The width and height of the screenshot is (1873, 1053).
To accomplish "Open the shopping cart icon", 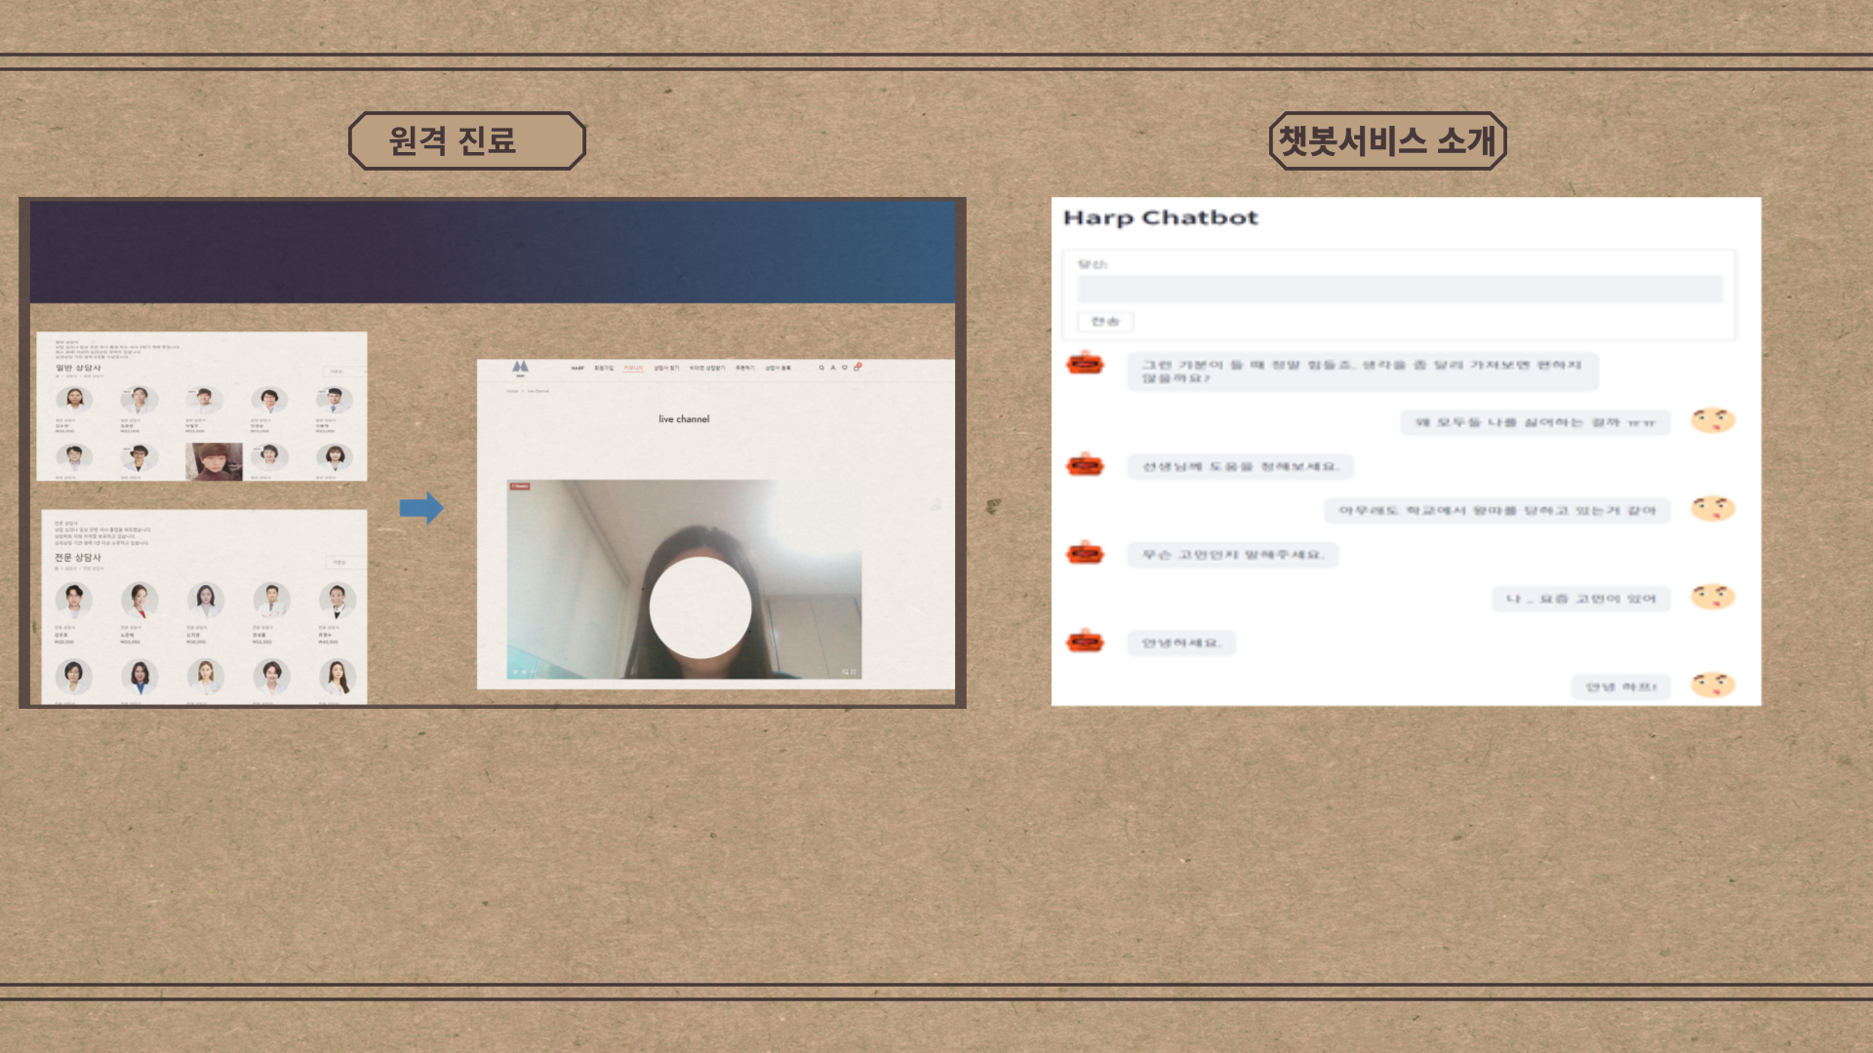I will pyautogui.click(x=857, y=368).
